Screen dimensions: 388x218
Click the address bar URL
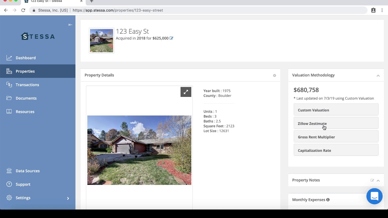click(118, 10)
